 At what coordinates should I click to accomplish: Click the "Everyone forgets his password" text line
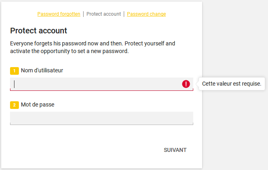pos(92,43)
